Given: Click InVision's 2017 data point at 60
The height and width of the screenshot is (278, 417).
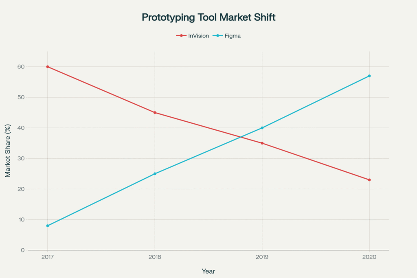Looking at the screenshot, I should [48, 67].
